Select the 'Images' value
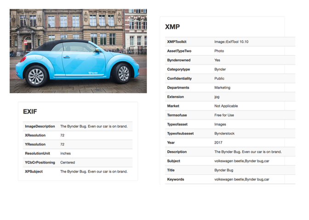309x220 pixels. coord(220,124)
